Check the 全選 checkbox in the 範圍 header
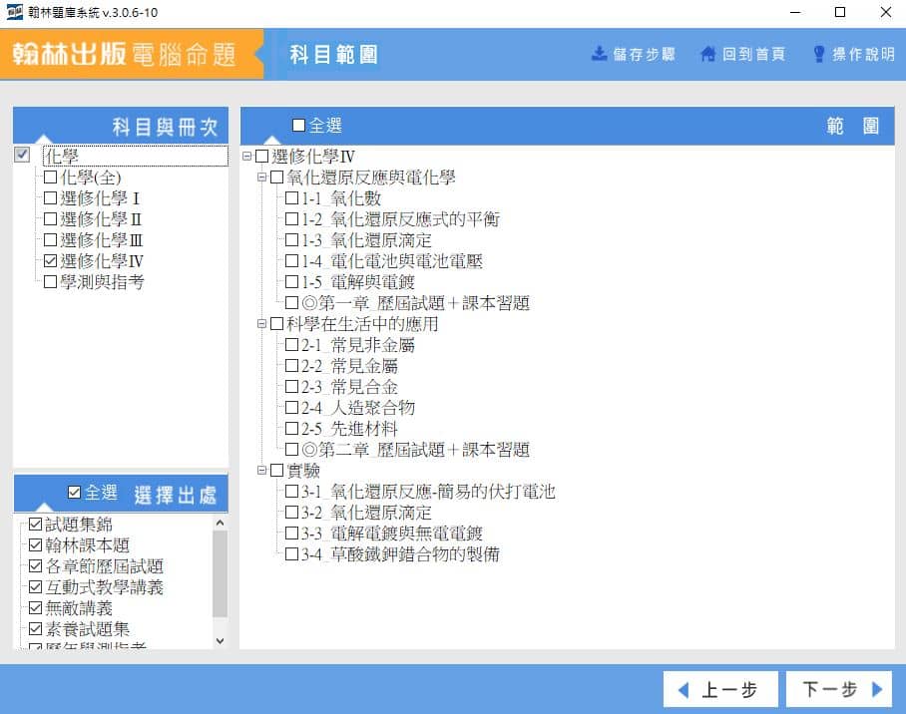 click(298, 125)
